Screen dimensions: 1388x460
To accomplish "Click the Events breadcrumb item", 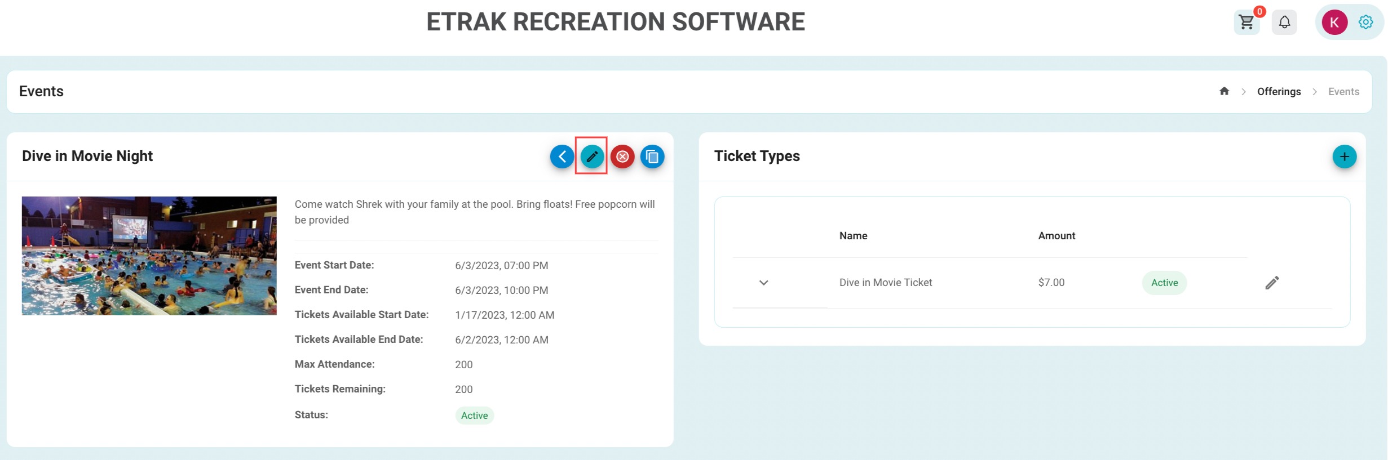I will [x=1343, y=92].
